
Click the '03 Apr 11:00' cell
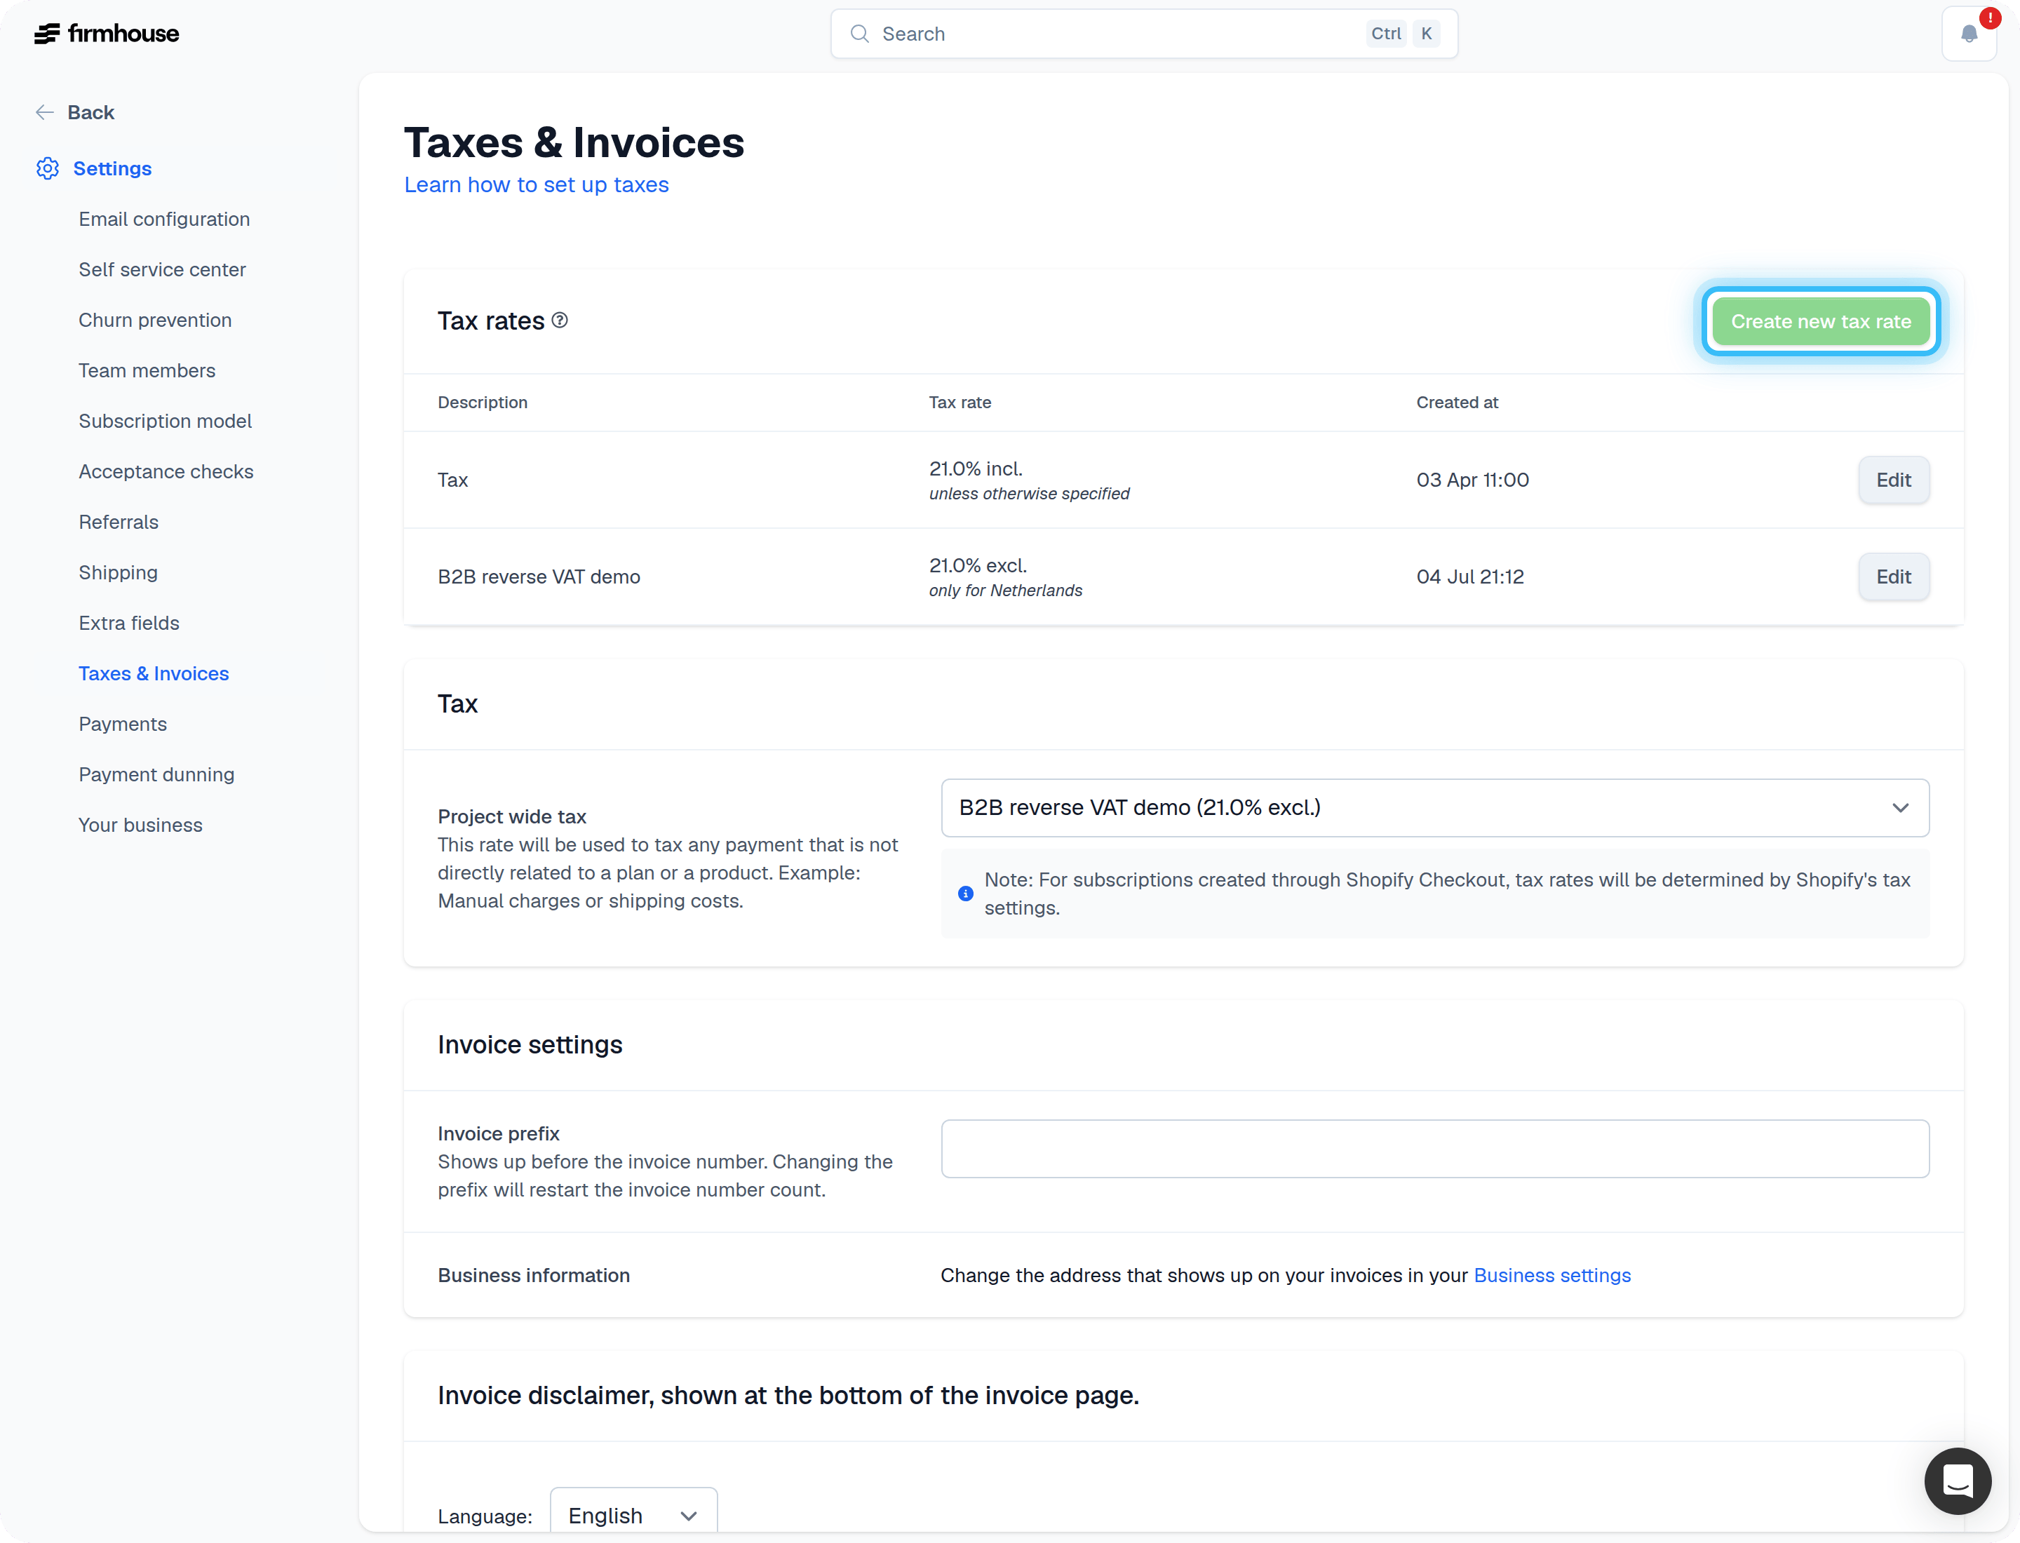pyautogui.click(x=1472, y=480)
